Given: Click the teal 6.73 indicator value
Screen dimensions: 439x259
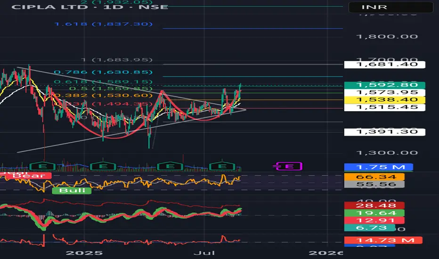Looking at the screenshot, I should coord(370,227).
